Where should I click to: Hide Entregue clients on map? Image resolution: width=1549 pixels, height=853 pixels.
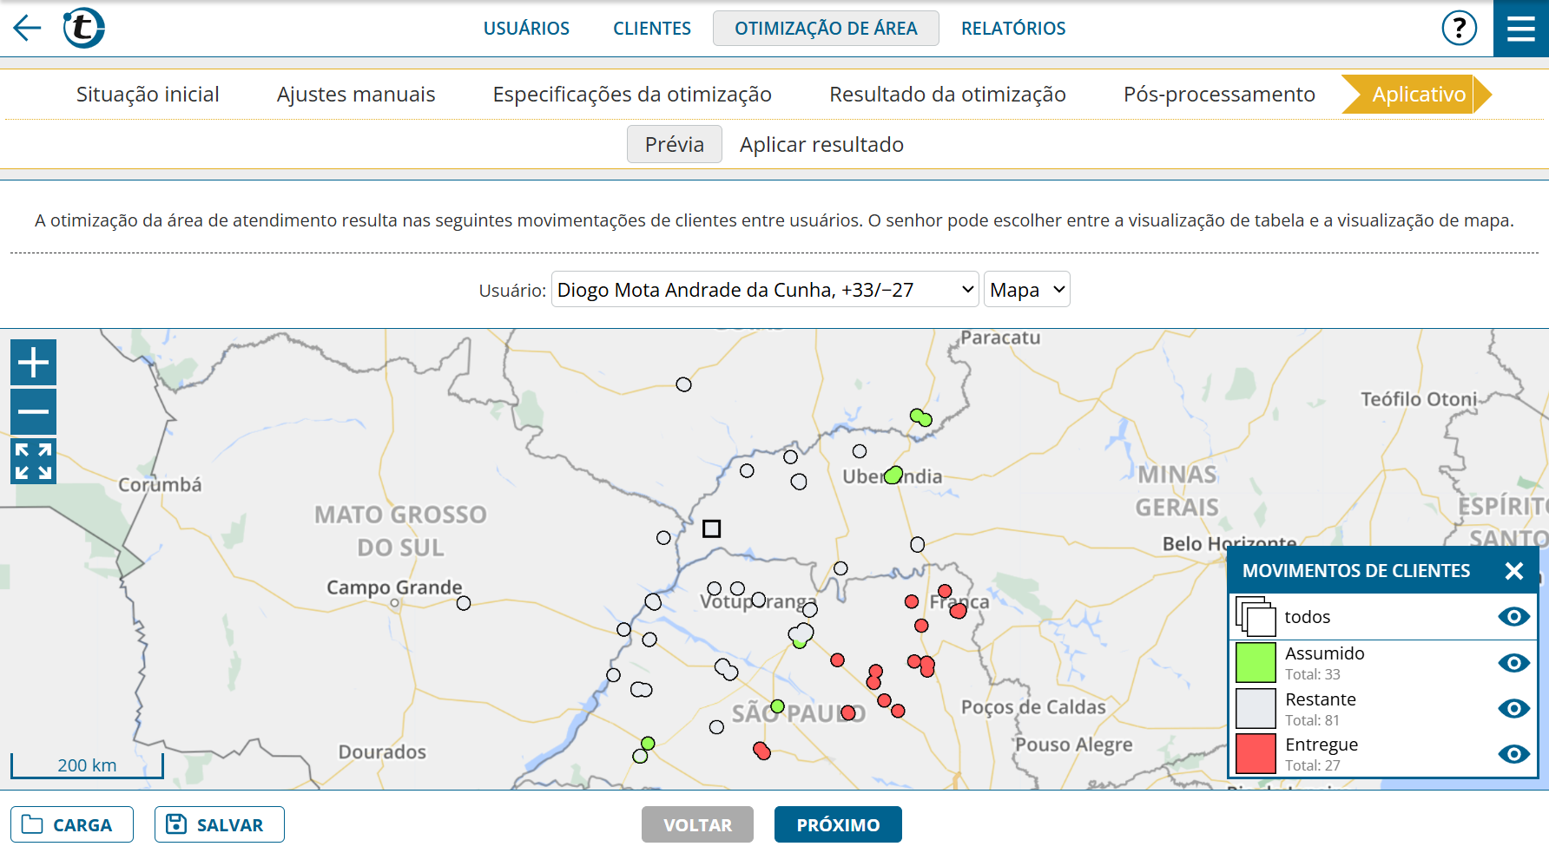[1513, 754]
